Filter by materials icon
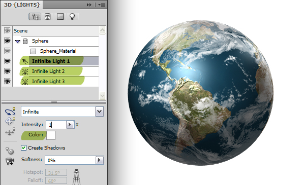This screenshot has width=305, height=185. click(60, 17)
